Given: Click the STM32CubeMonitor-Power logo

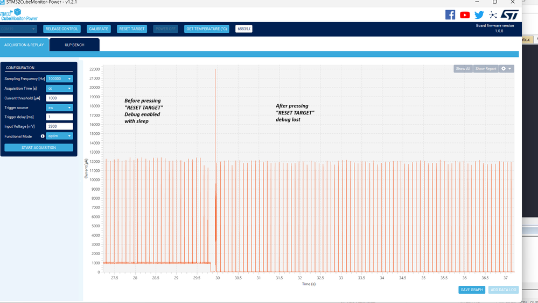Looking at the screenshot, I should (x=18, y=15).
